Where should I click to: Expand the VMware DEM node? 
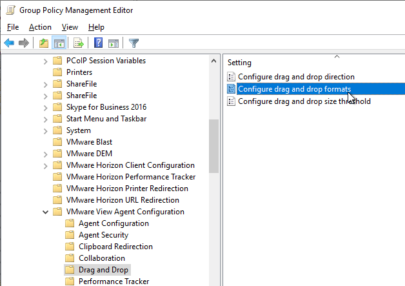pyautogui.click(x=45, y=154)
